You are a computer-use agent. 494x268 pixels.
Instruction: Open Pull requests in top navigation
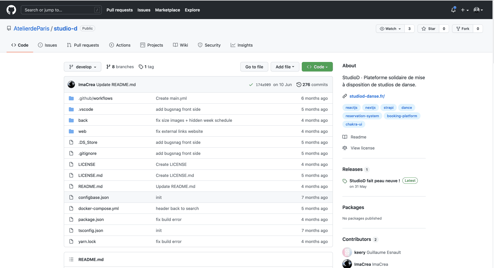pyautogui.click(x=120, y=10)
